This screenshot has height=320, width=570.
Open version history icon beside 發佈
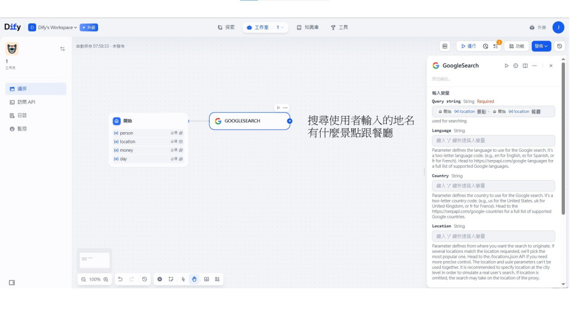coord(559,46)
